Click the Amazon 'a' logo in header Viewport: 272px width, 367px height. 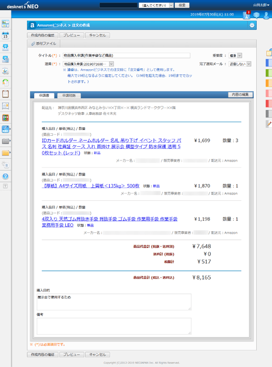click(32, 25)
